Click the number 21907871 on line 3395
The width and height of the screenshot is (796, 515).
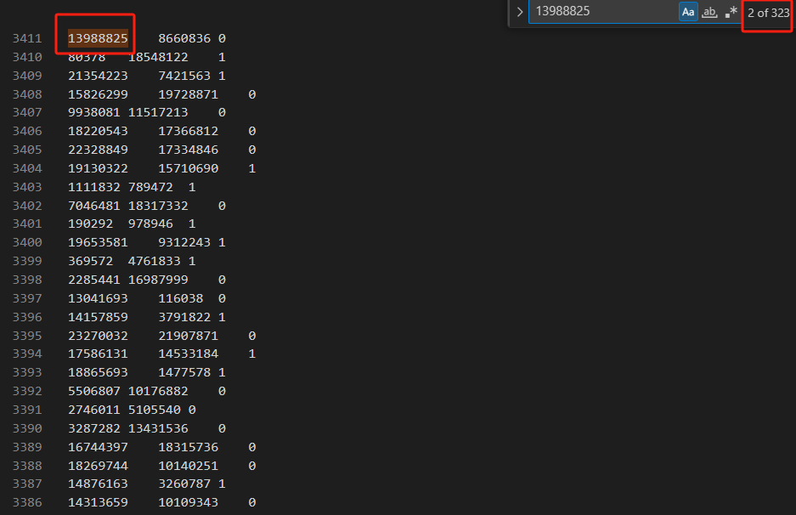pyautogui.click(x=188, y=336)
